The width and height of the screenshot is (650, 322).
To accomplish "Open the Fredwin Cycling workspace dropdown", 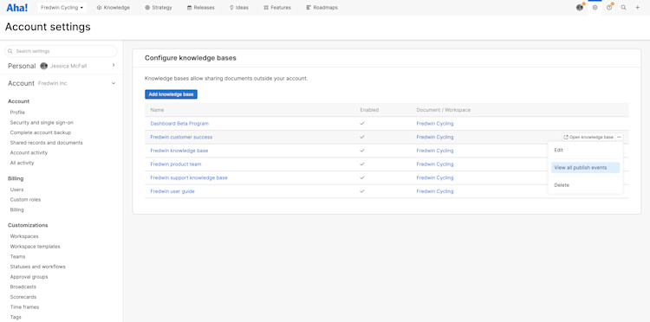I will [62, 8].
